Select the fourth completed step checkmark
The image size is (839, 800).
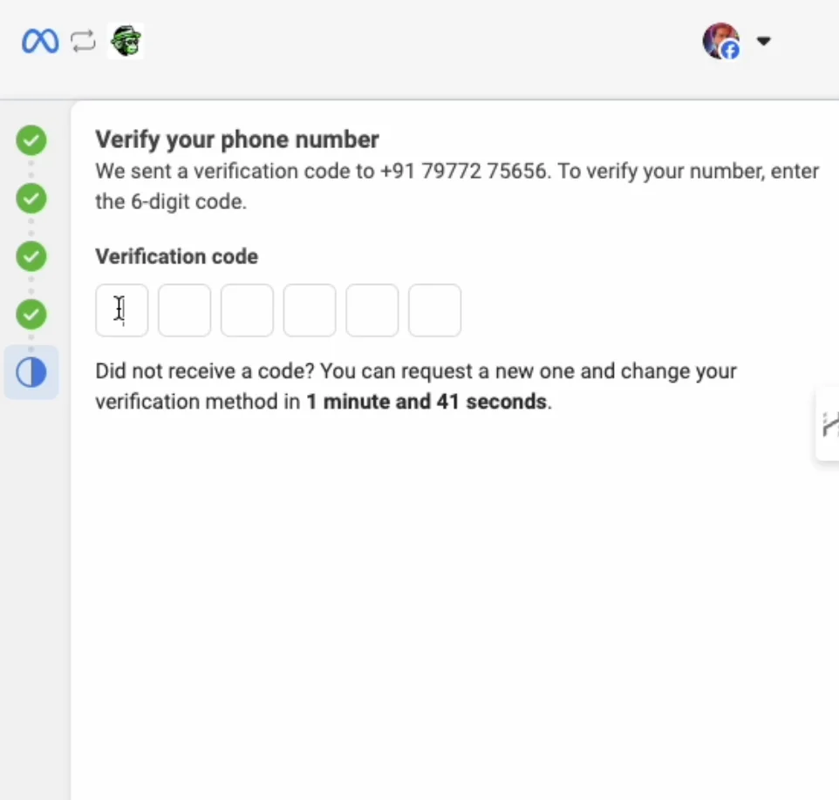(x=31, y=315)
